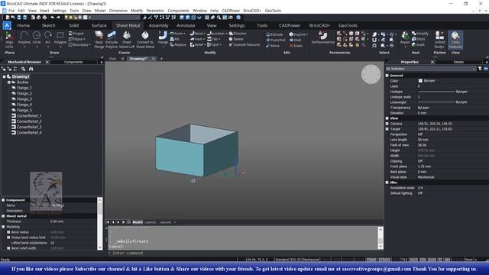The image size is (489, 275).
Task: Collapse the Misc properties section
Action: [x=387, y=183]
